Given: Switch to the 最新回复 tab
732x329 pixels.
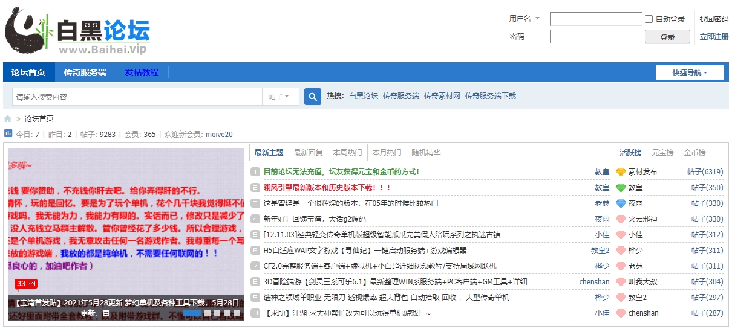Looking at the screenshot, I should pos(309,153).
